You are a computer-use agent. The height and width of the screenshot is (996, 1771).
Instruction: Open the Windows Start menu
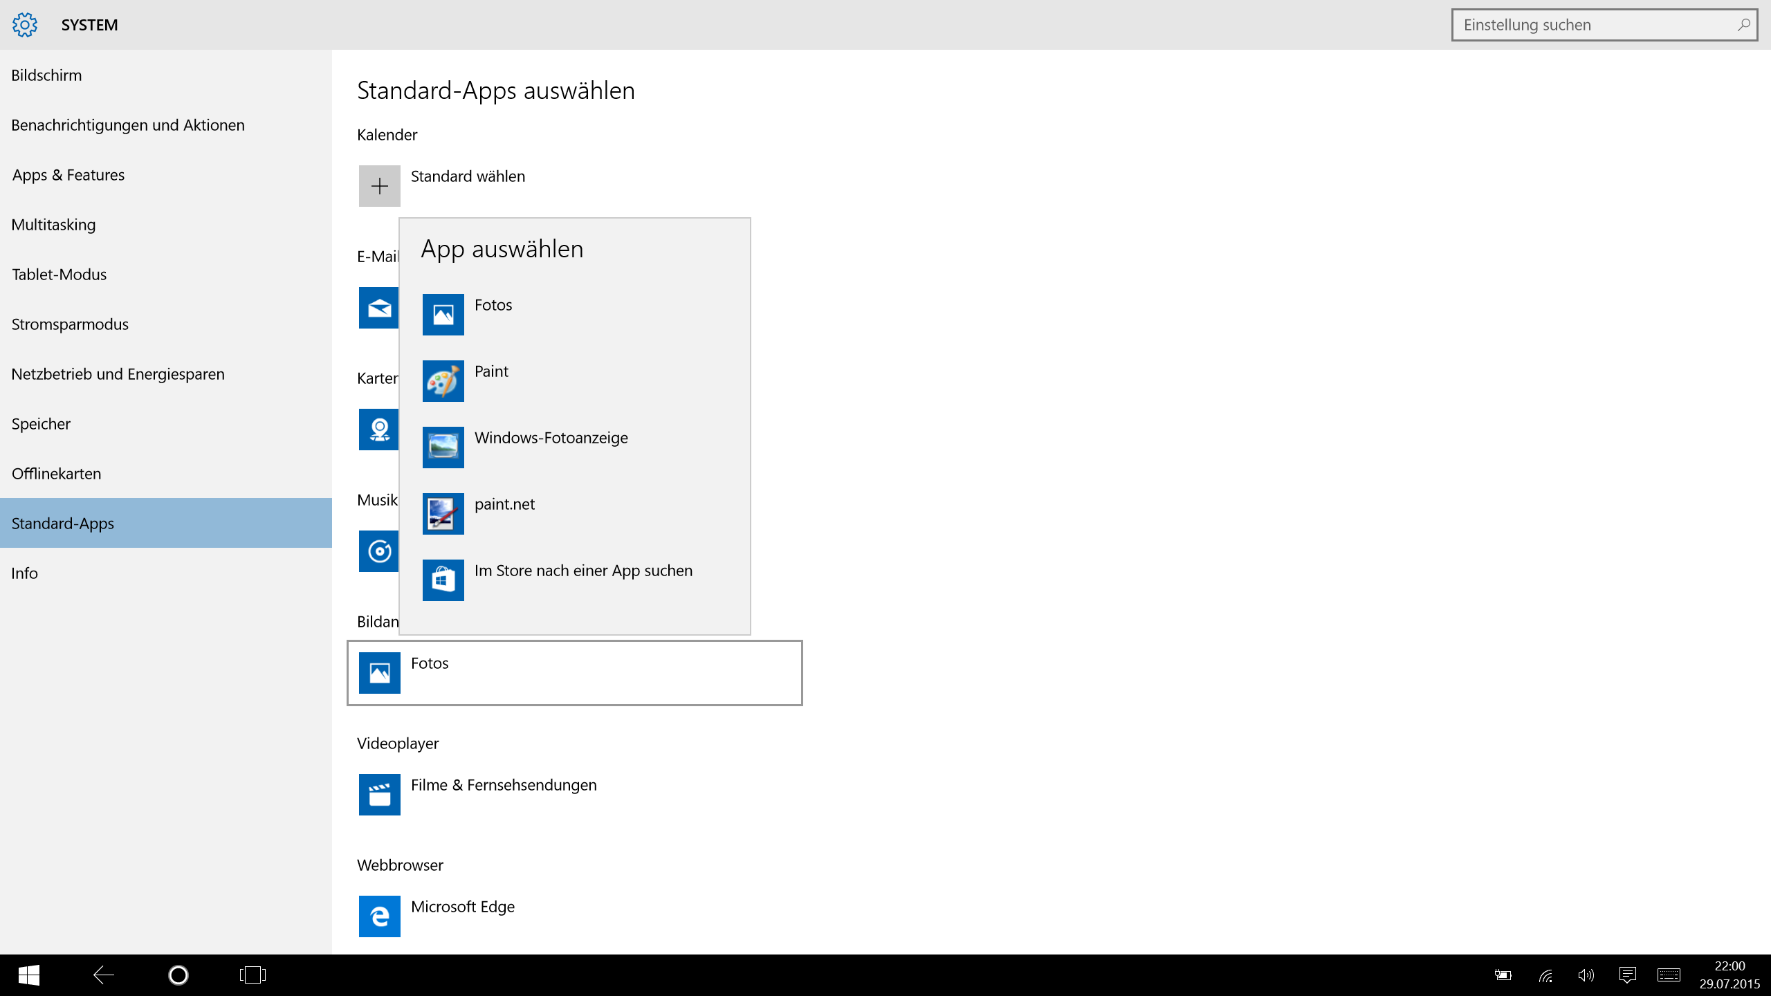pyautogui.click(x=29, y=975)
